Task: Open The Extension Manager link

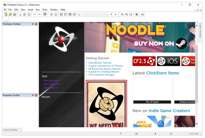Action: coord(101,75)
